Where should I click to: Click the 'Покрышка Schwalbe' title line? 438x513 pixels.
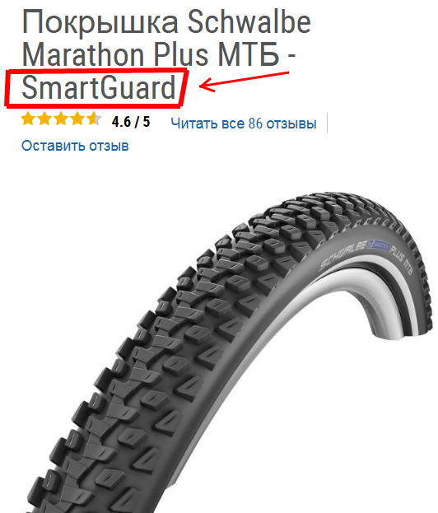pos(166,22)
